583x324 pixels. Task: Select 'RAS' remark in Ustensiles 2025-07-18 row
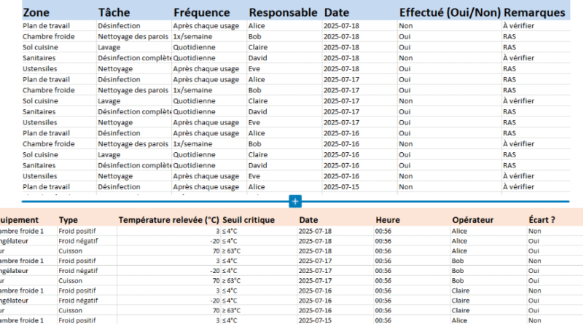click(x=509, y=68)
